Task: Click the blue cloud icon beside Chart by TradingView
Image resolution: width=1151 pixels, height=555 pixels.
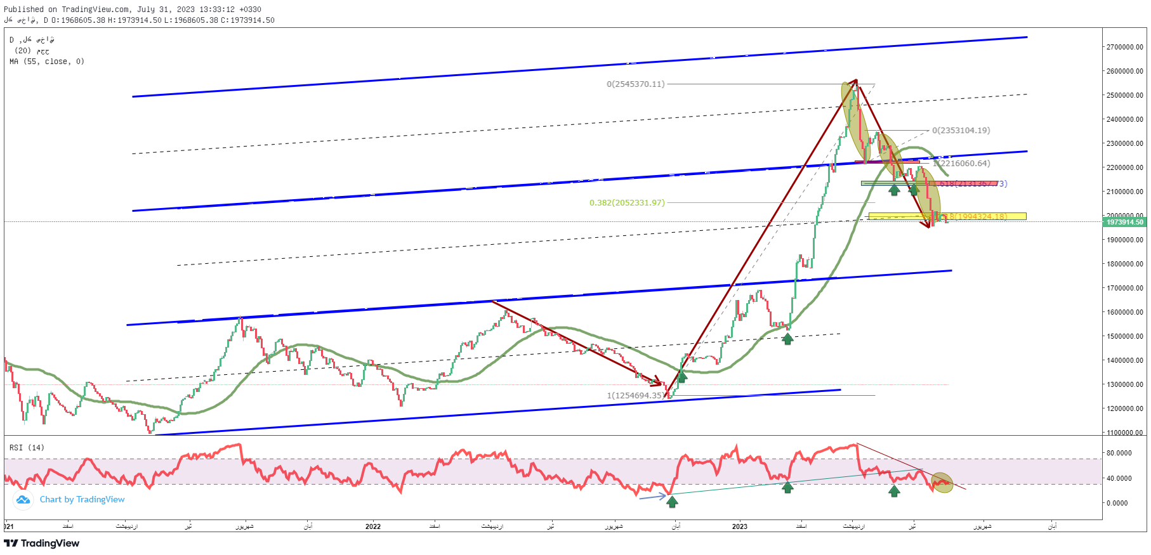Action: [23, 500]
